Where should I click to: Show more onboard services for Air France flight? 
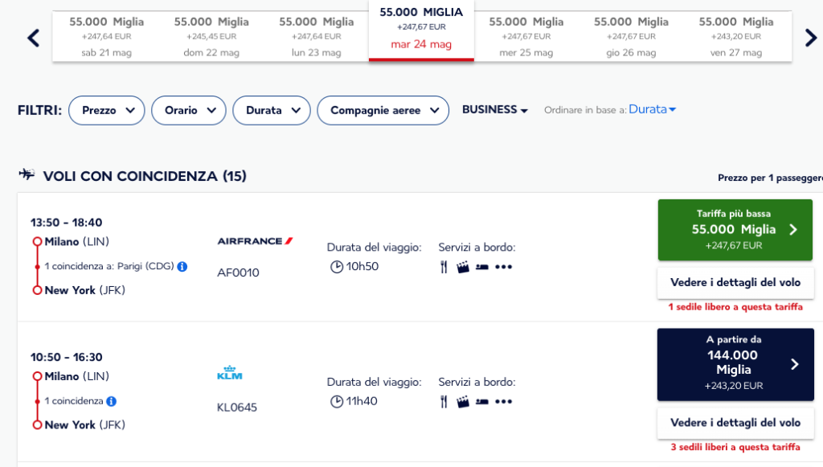click(503, 267)
